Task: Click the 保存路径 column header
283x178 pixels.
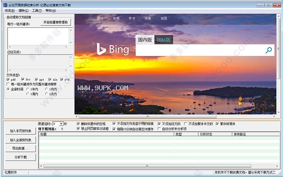Action: pyautogui.click(x=256, y=134)
